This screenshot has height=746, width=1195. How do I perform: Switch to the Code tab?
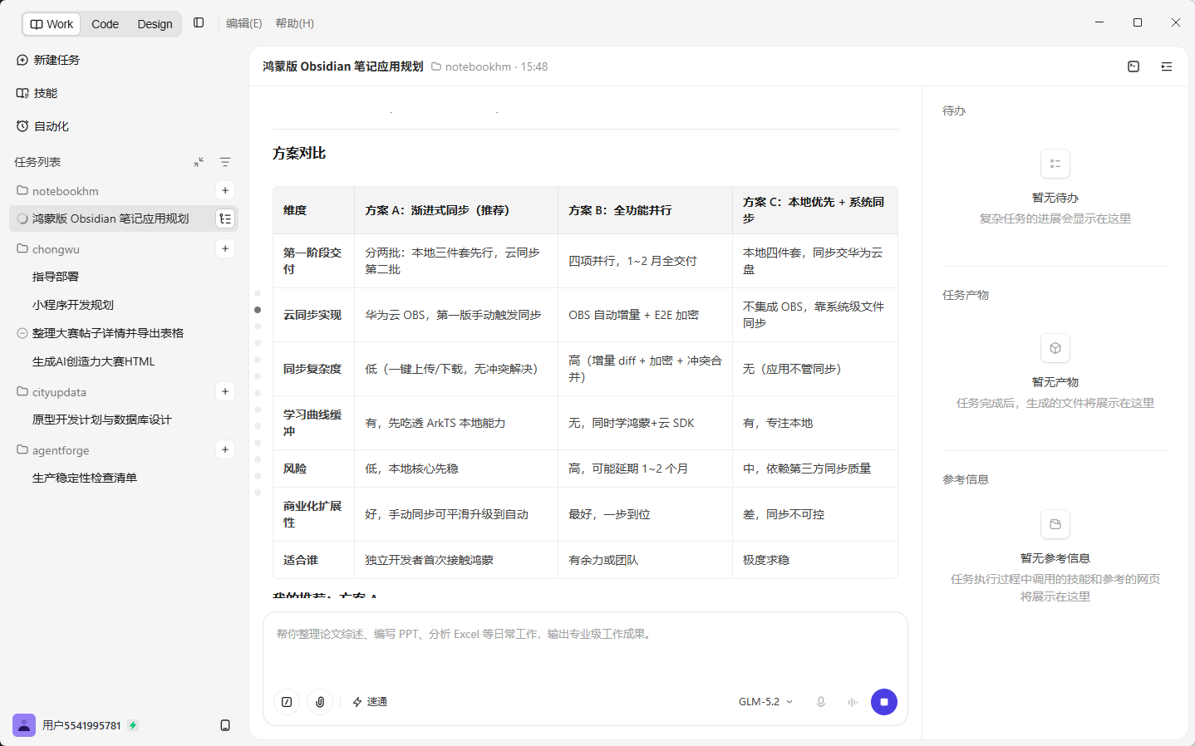pyautogui.click(x=105, y=24)
